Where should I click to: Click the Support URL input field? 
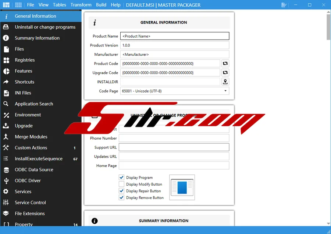click(174, 147)
